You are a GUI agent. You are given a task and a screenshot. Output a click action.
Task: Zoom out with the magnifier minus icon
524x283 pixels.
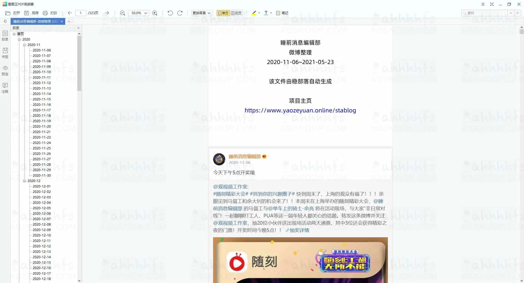[122, 13]
